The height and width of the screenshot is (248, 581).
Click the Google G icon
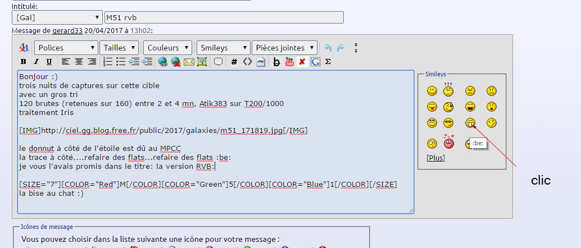tap(315, 62)
